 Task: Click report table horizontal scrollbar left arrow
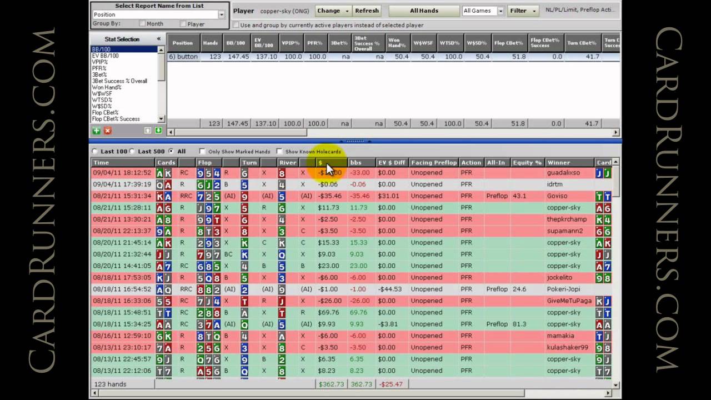point(171,132)
